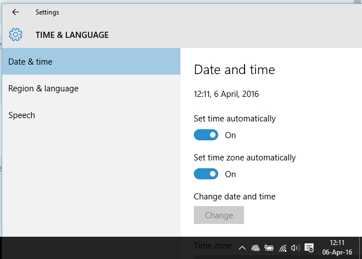Image resolution: width=362 pixels, height=259 pixels.
Task: Turn off Set time automatically switch
Action: 206,135
